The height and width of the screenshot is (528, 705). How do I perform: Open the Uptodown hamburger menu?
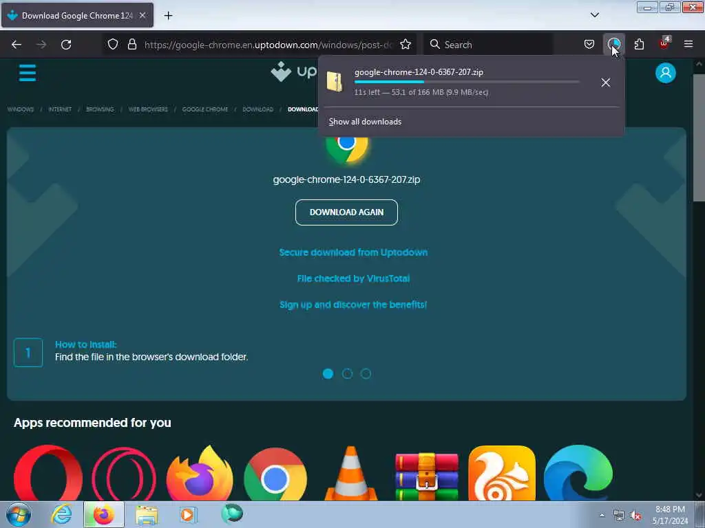(x=28, y=73)
